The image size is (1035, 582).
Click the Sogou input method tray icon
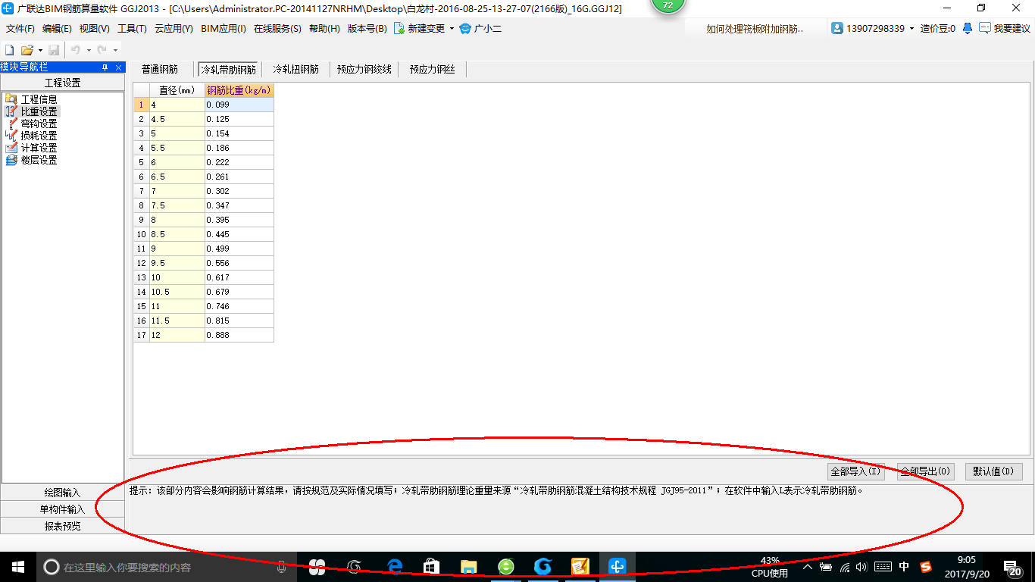coord(926,567)
